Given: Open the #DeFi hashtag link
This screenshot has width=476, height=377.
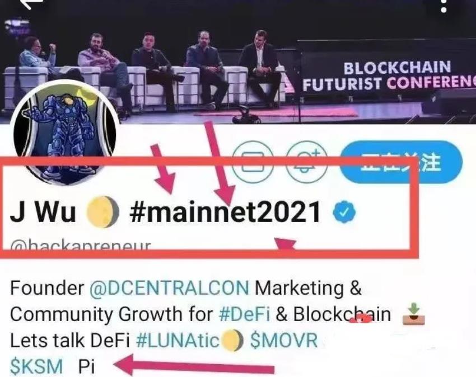Looking at the screenshot, I should pyautogui.click(x=244, y=314).
